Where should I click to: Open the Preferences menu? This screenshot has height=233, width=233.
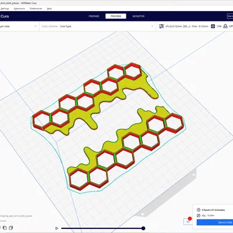(36, 9)
